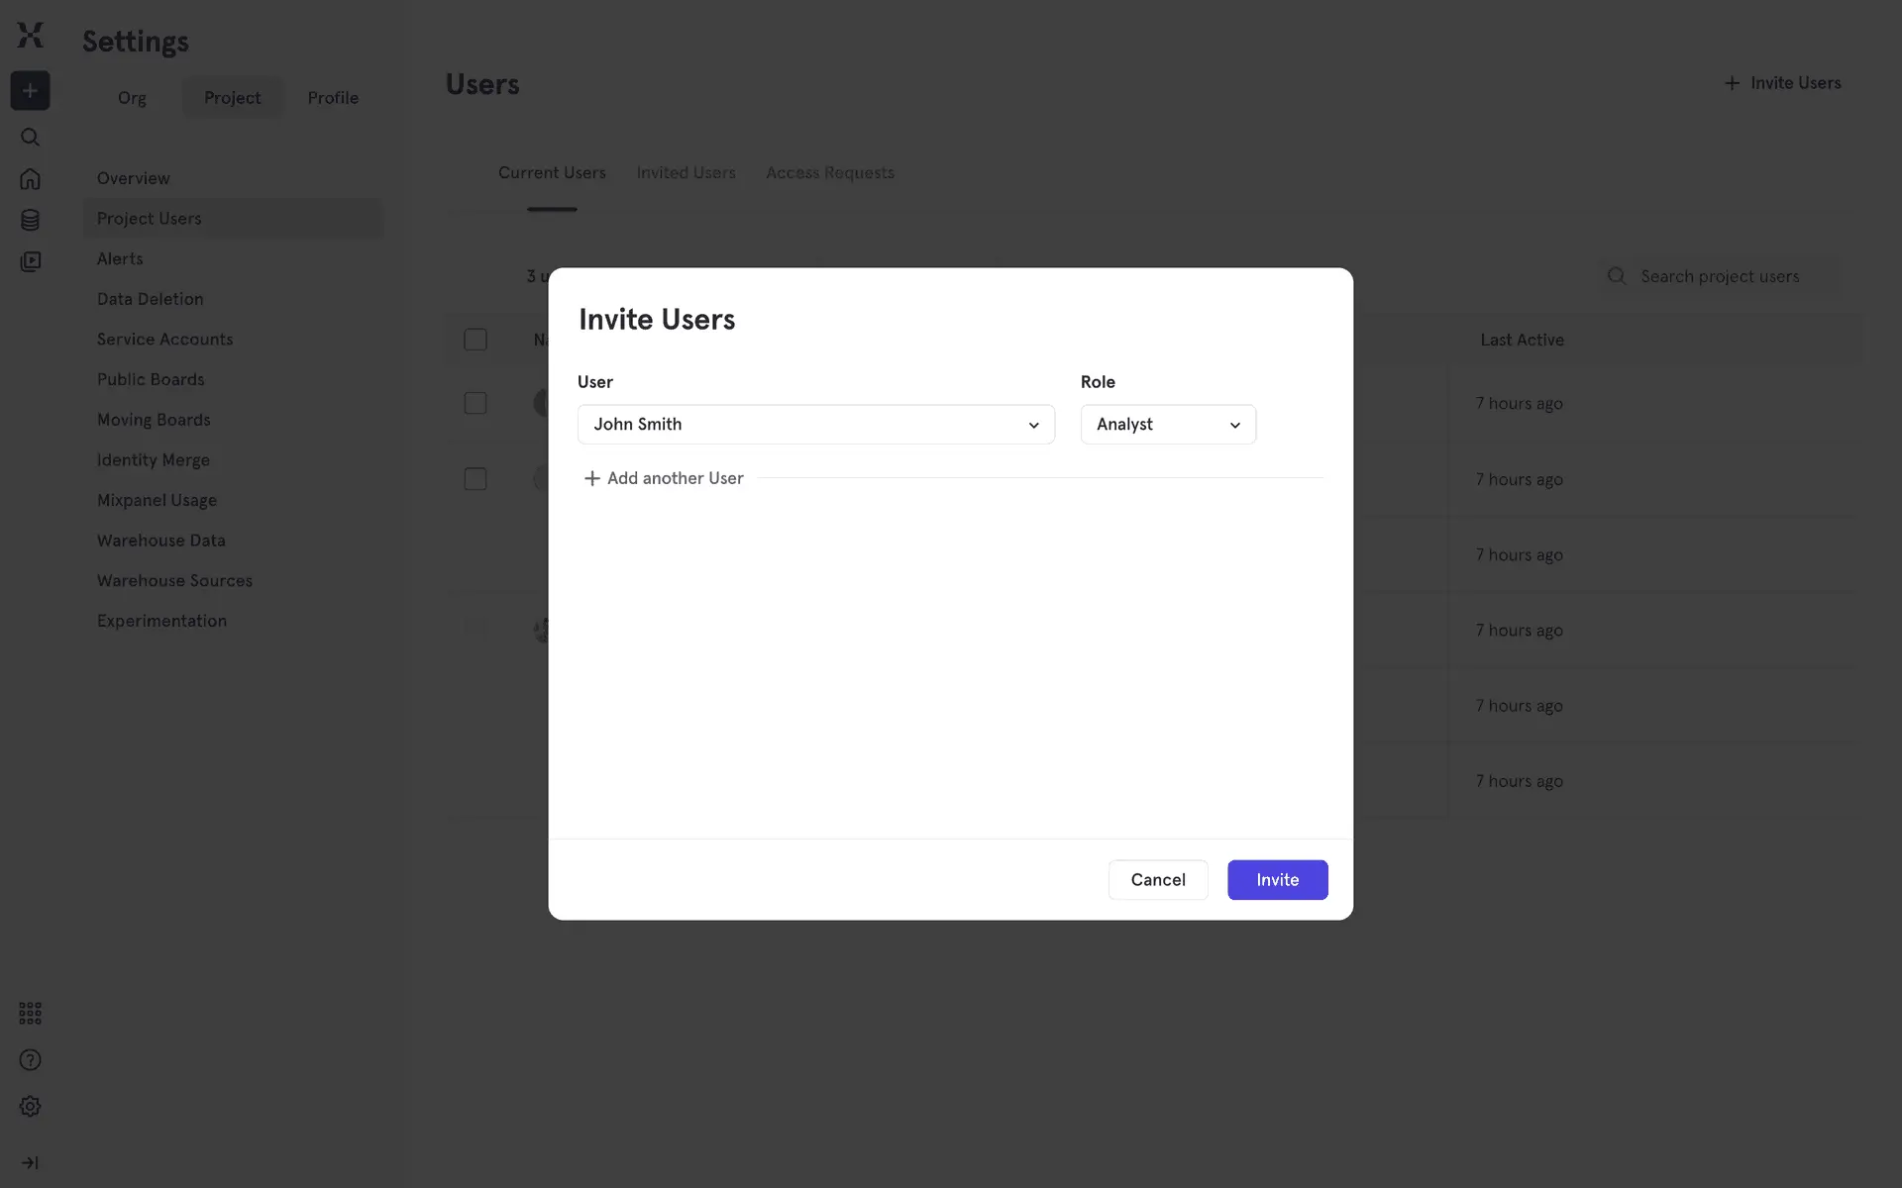Switch to the Profile settings tab
The width and height of the screenshot is (1902, 1188).
click(x=333, y=98)
